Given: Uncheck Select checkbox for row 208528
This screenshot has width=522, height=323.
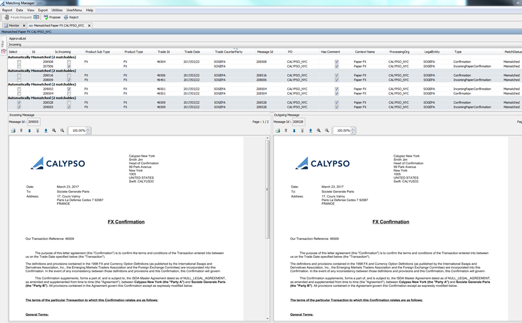Looking at the screenshot, I should pos(19,103).
